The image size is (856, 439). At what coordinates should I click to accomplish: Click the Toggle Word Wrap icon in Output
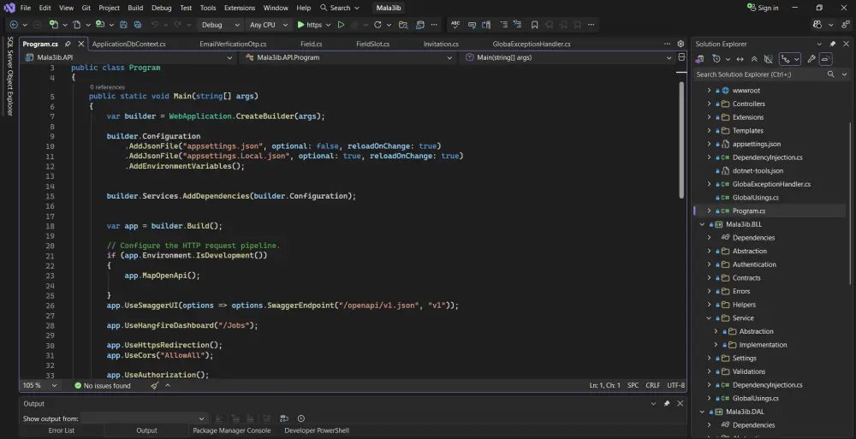pyautogui.click(x=284, y=418)
